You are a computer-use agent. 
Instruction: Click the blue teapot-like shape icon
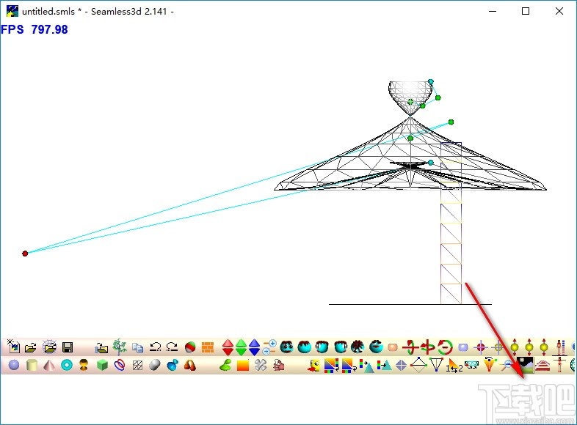(173, 365)
